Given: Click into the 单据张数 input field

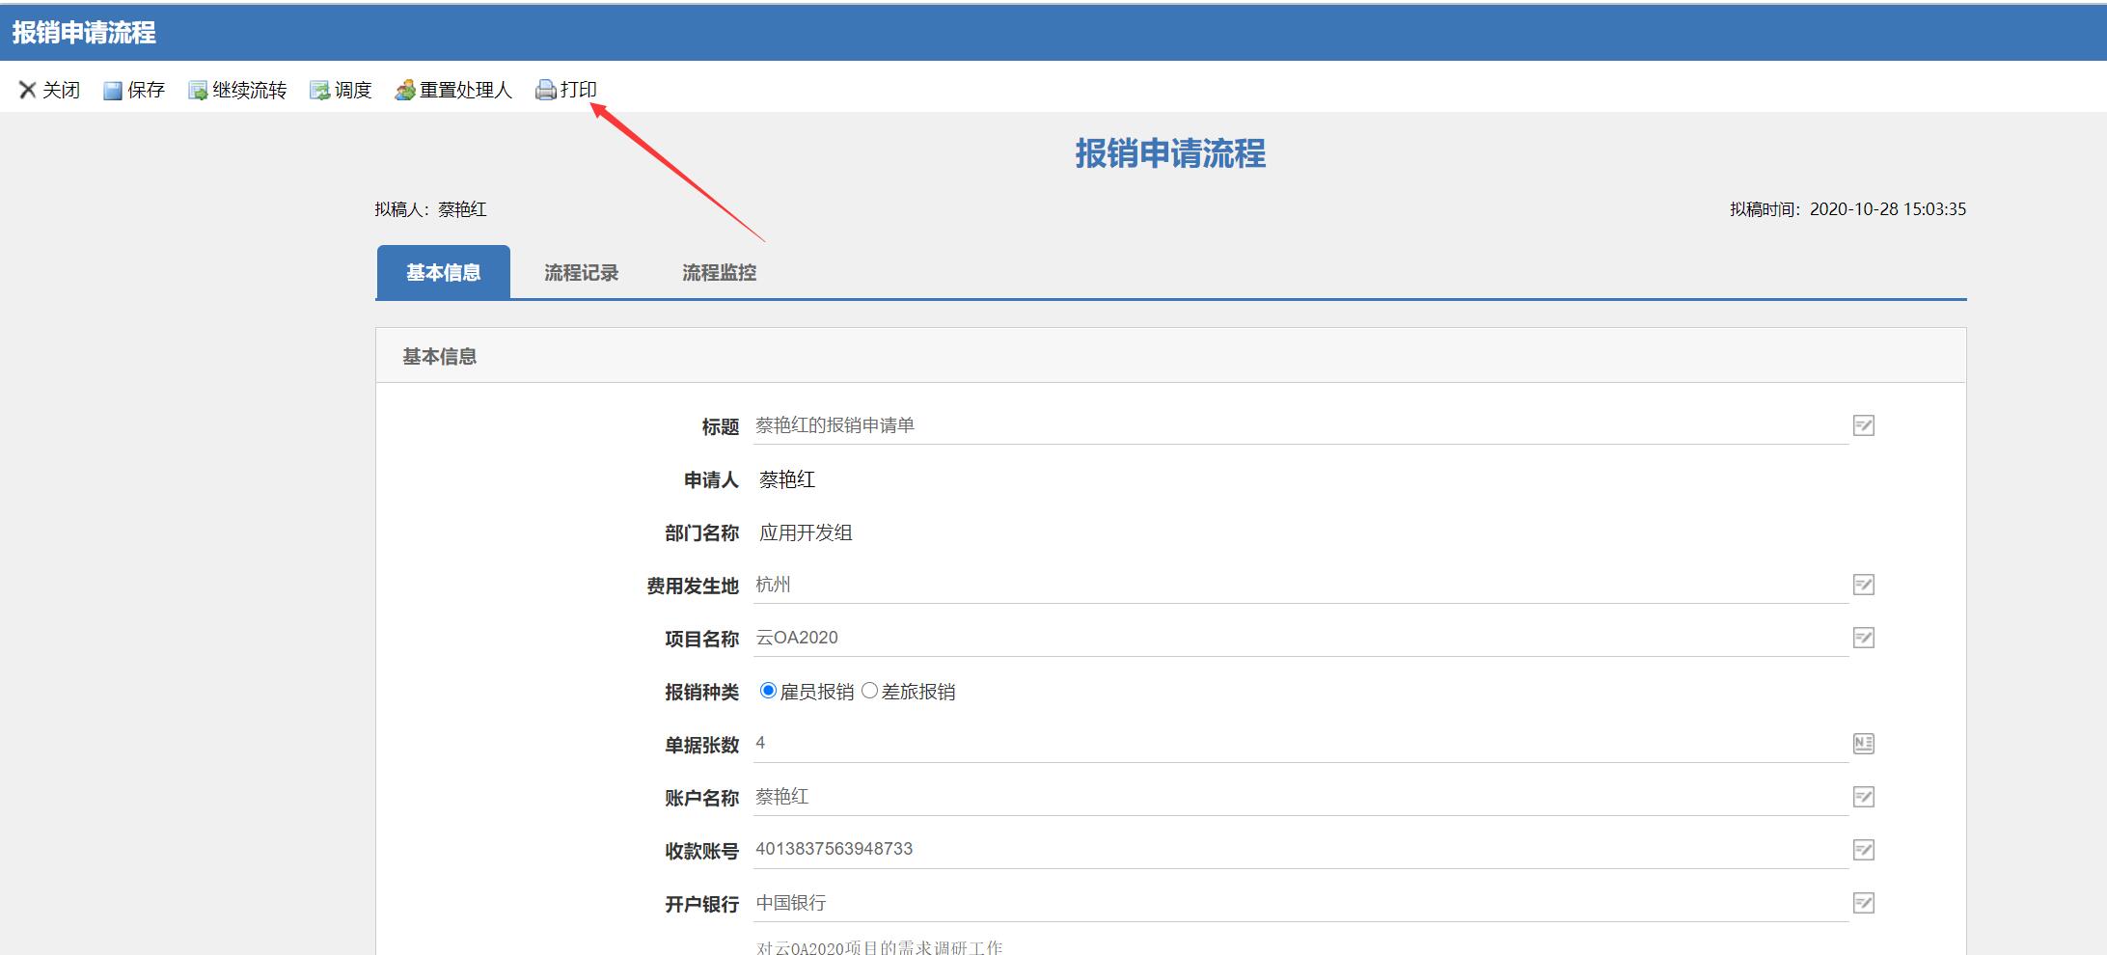Looking at the screenshot, I should click(1300, 744).
